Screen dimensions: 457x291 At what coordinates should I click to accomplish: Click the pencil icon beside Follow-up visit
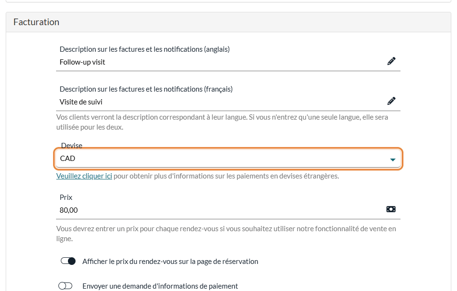pyautogui.click(x=391, y=61)
